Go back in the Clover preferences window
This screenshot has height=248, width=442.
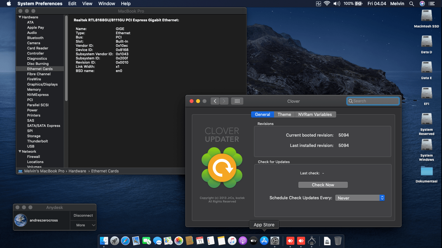tap(215, 101)
